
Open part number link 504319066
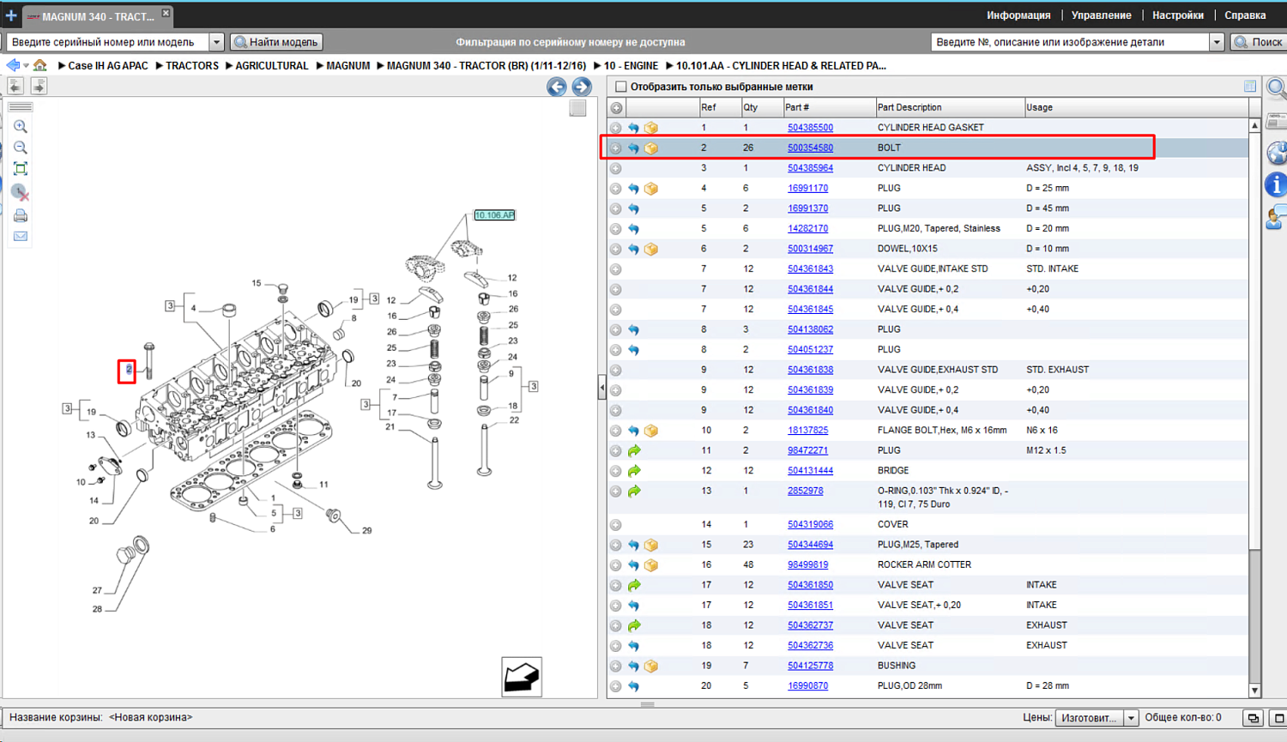[810, 525]
